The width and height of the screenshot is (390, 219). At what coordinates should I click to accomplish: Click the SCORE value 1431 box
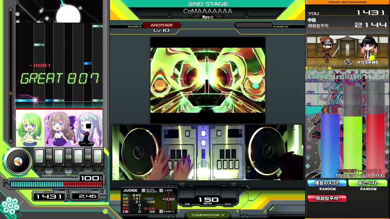(49, 196)
